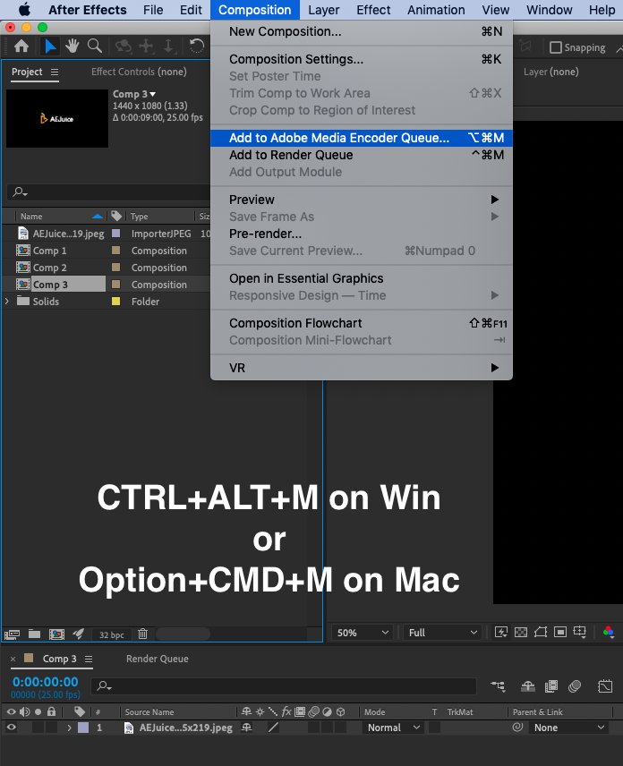Select the Selection arrow tool
This screenshot has width=623, height=766.
click(x=50, y=47)
